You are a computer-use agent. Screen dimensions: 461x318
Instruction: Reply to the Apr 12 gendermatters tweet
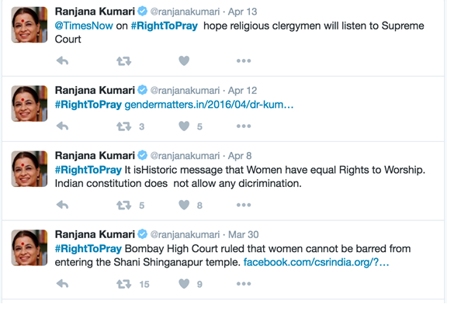(x=62, y=126)
